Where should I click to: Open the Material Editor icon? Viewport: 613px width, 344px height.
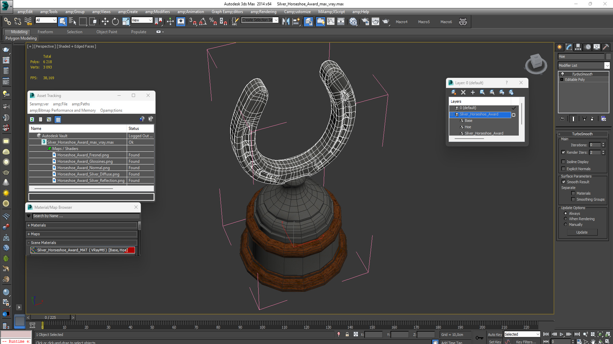click(x=353, y=21)
